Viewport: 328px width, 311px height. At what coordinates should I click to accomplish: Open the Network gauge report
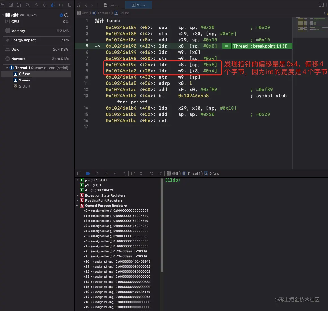click(x=37, y=59)
